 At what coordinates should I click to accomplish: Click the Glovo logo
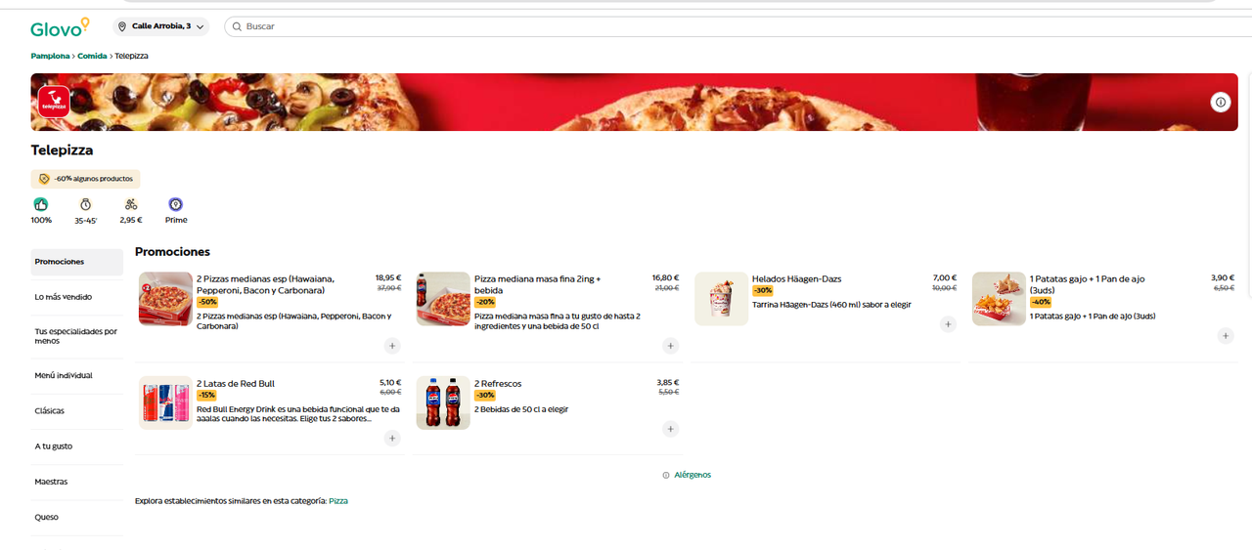(61, 27)
